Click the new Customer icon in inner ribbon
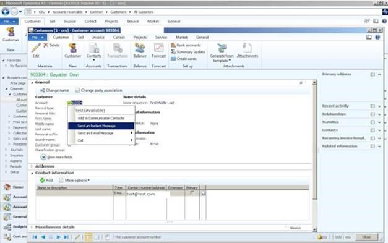The image size is (388, 243). [73, 48]
